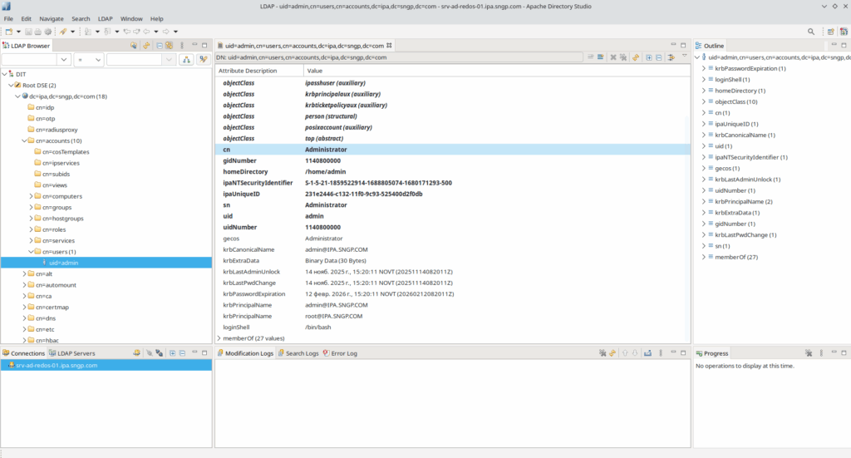The height and width of the screenshot is (458, 851).
Task: Click the Reload Attributes icon in entry editor
Action: [x=636, y=57]
